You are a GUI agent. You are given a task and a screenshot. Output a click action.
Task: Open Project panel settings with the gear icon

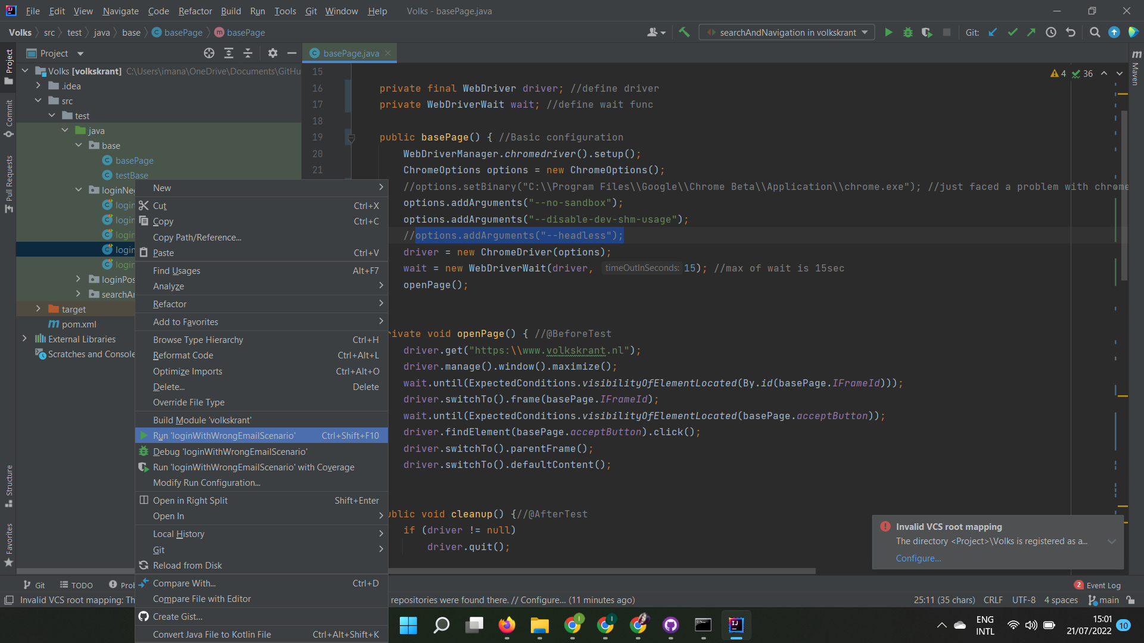point(272,53)
